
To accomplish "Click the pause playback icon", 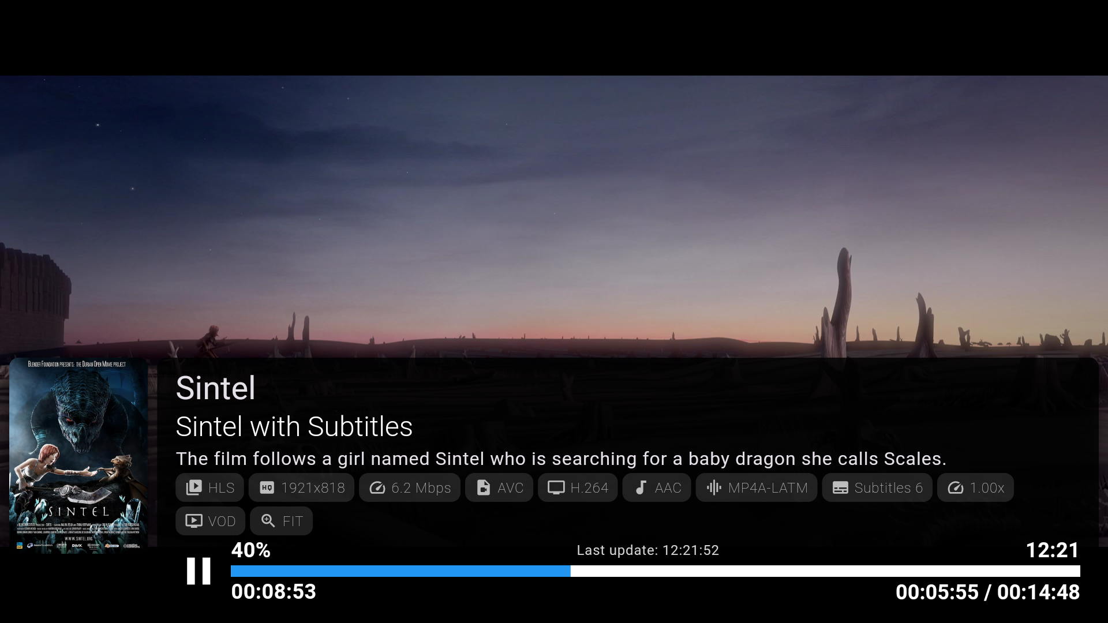I will point(199,571).
